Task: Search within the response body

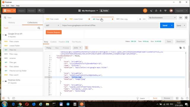Action: point(184,48)
